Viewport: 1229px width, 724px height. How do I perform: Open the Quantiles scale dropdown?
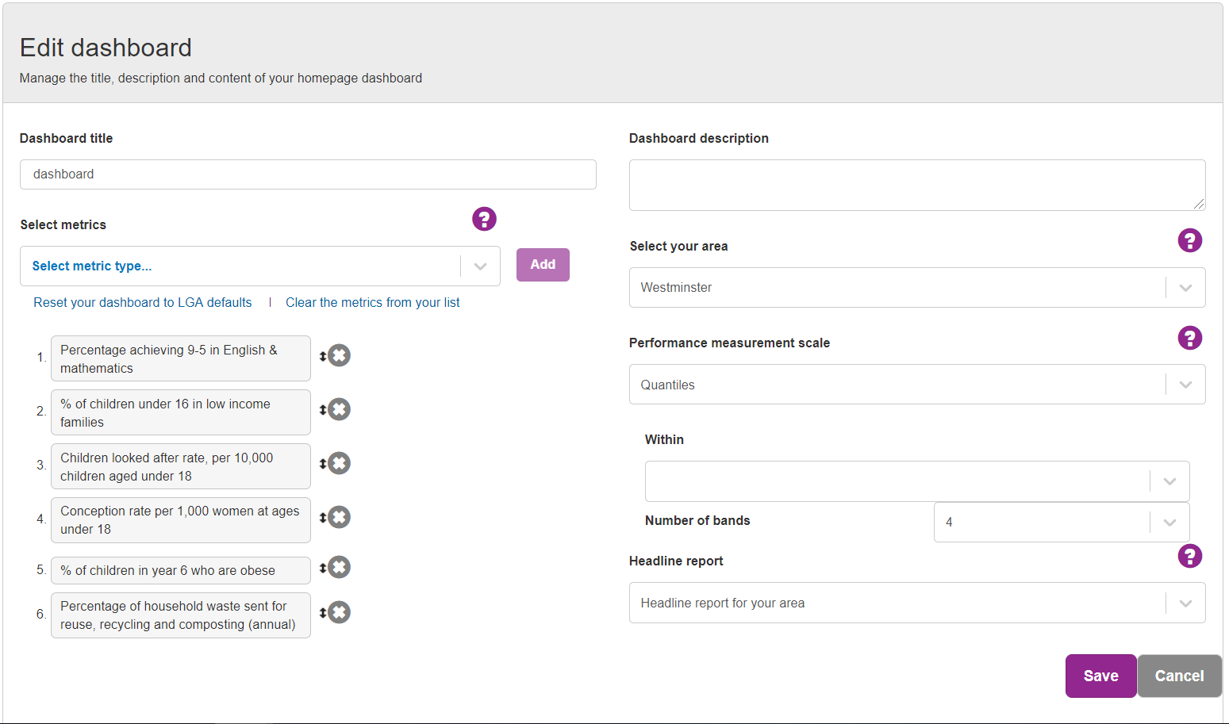click(x=917, y=385)
